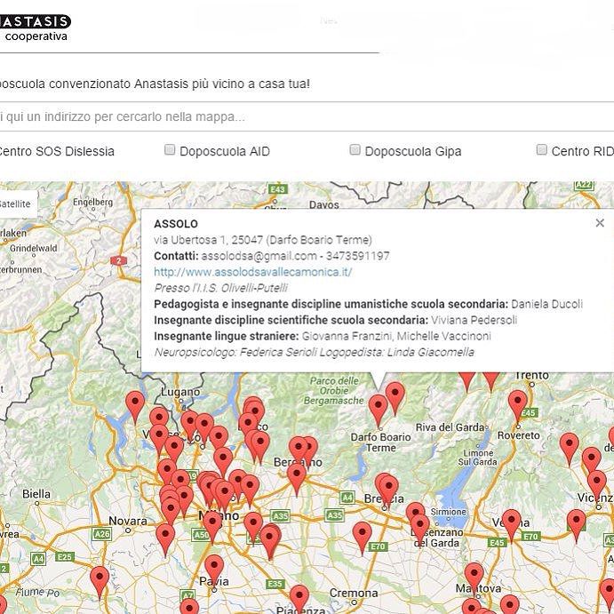The width and height of the screenshot is (614, 614).
Task: Click the Cremona city label
Action: pos(354,593)
